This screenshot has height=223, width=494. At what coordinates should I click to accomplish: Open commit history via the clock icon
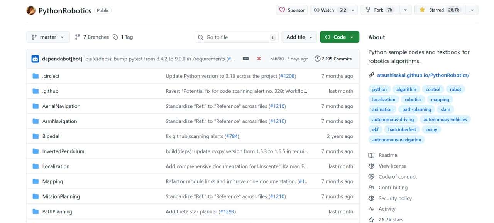[x=318, y=59]
